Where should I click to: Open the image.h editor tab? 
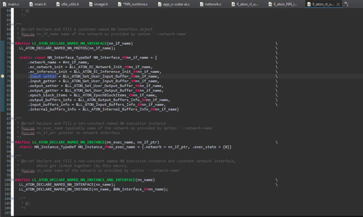[x=101, y=4]
